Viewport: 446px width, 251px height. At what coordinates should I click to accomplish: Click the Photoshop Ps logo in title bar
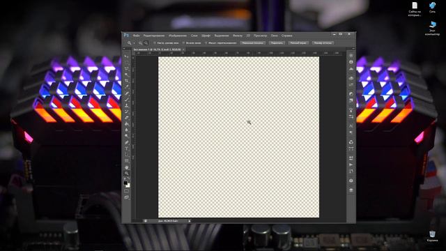coord(126,36)
